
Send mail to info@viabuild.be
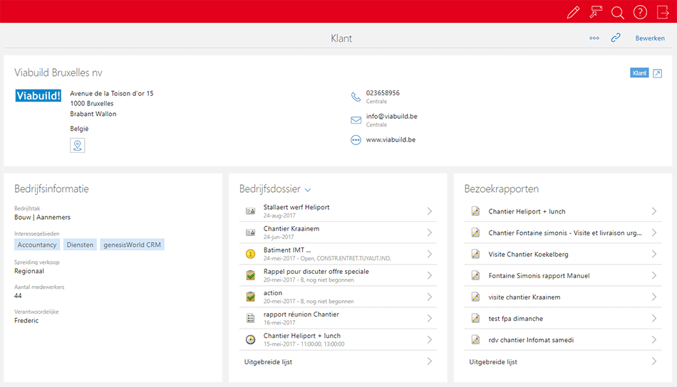392,117
